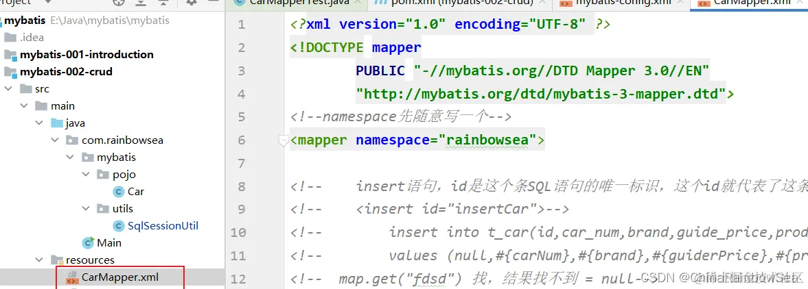Click the namespace="rainbowsea" attribute value

[x=488, y=140]
